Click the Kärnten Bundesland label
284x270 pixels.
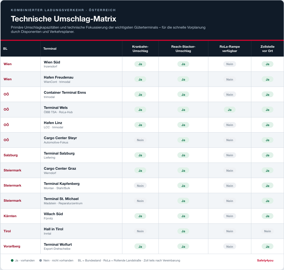tap(10, 216)
